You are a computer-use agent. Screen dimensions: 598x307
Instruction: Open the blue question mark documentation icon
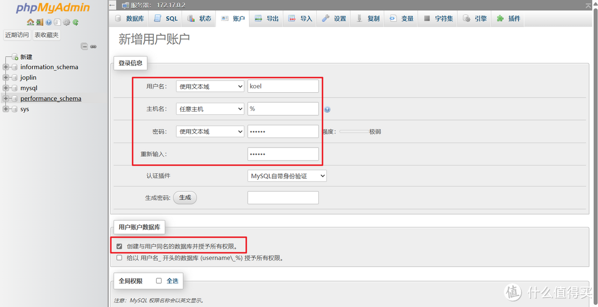[x=48, y=22]
